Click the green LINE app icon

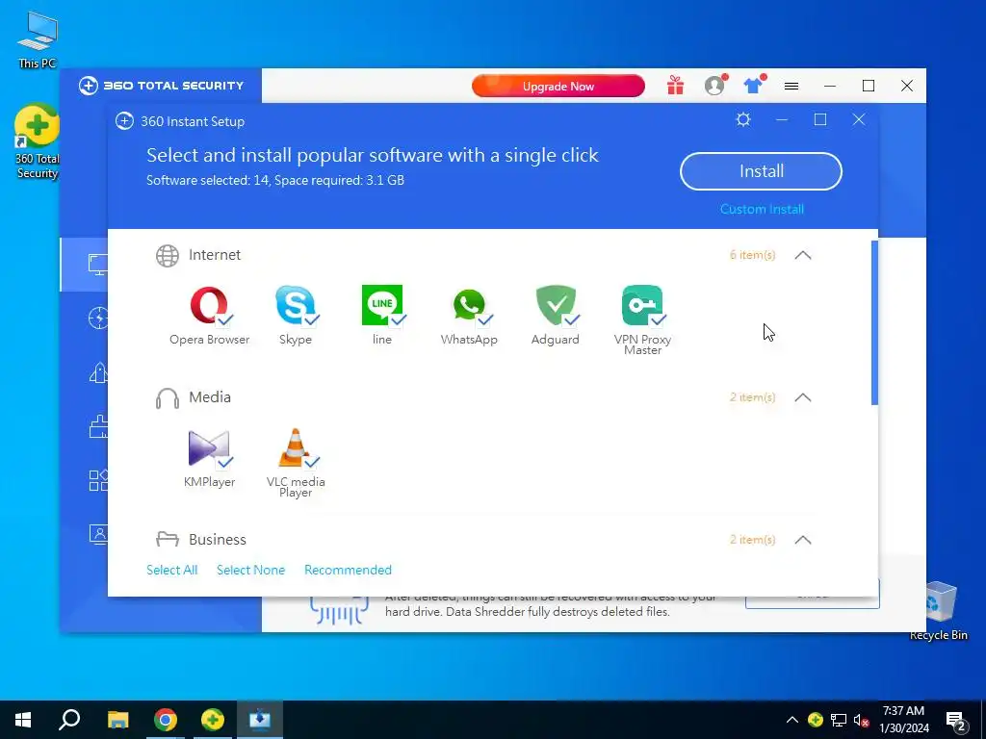[x=381, y=305]
